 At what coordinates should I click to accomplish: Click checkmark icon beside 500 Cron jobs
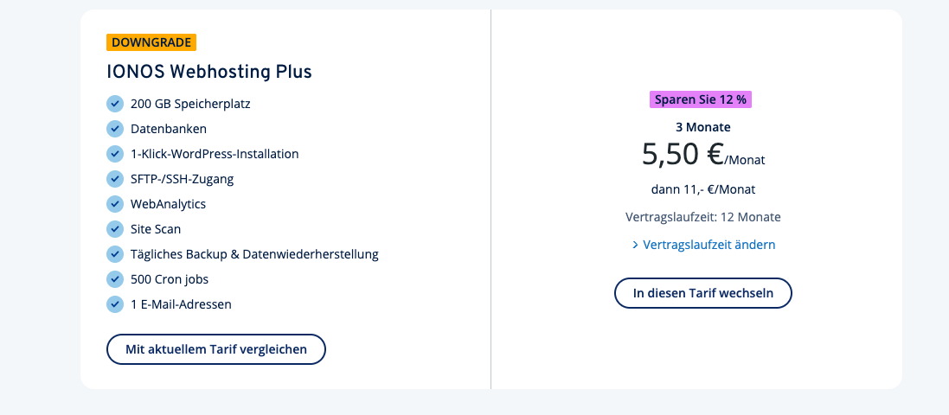[115, 279]
